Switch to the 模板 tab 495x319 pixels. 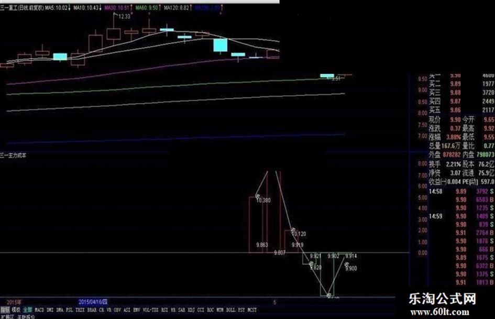16,310
